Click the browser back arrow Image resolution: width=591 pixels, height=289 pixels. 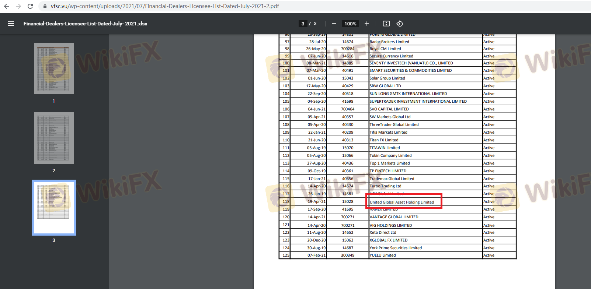point(7,6)
